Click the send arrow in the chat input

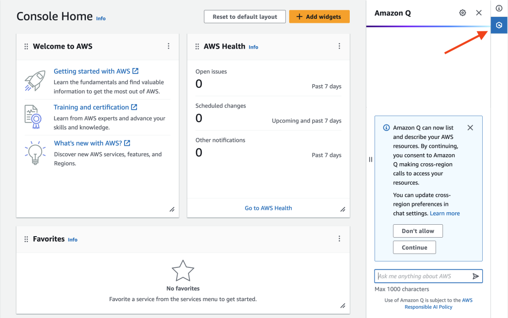click(476, 276)
